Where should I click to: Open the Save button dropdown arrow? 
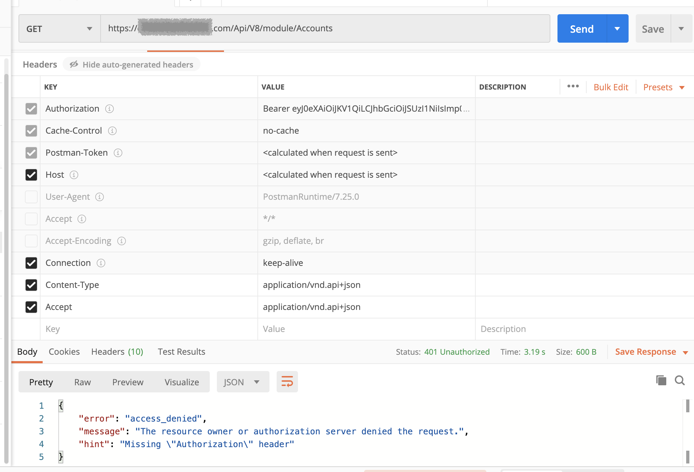point(681,28)
